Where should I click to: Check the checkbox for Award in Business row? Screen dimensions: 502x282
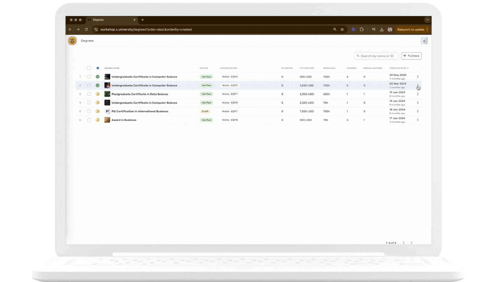point(89,120)
